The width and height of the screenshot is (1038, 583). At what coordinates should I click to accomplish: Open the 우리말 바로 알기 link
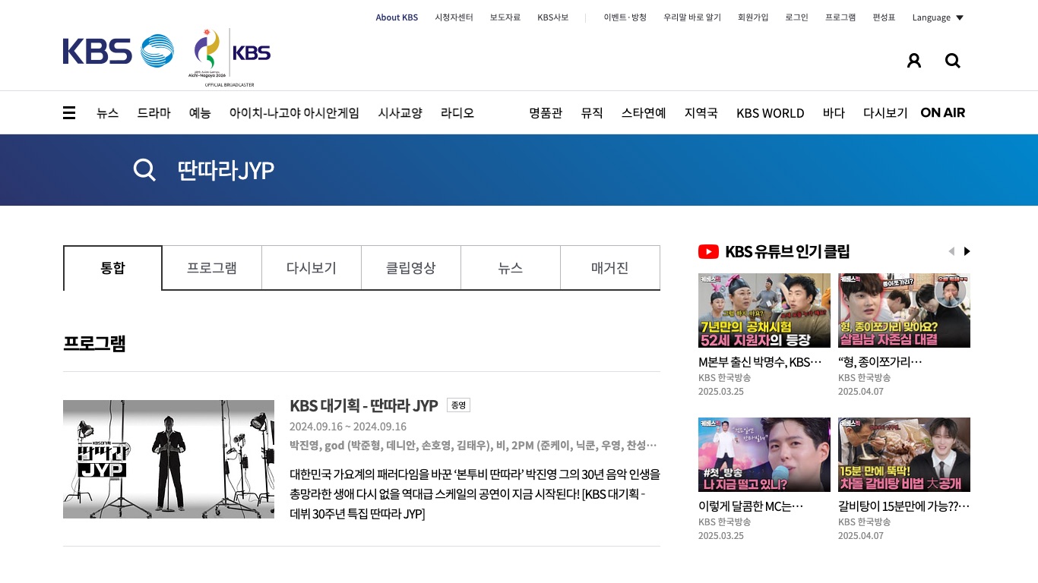coord(692,17)
